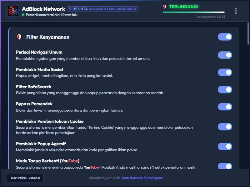The height and width of the screenshot is (187, 250).
Task: Click description 'Pemblokiran gabungan yang membersihkan iklan'
Action: pos(83,59)
